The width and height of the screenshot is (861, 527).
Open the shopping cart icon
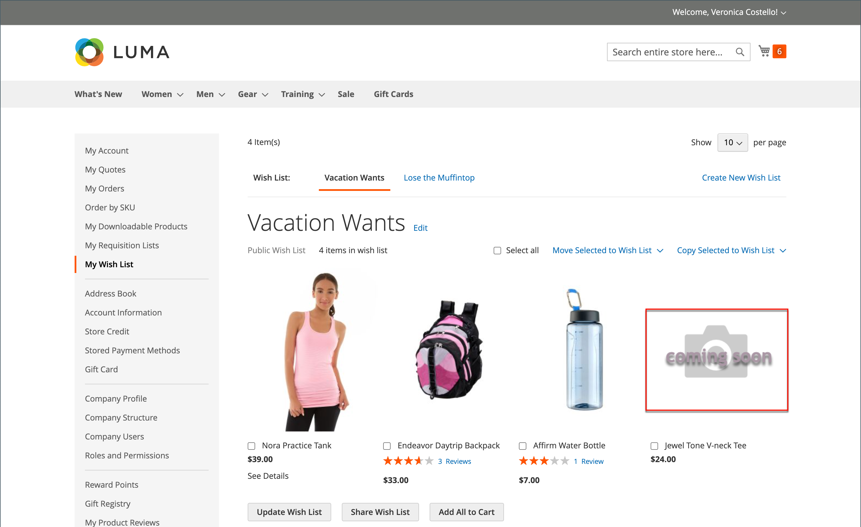(764, 51)
